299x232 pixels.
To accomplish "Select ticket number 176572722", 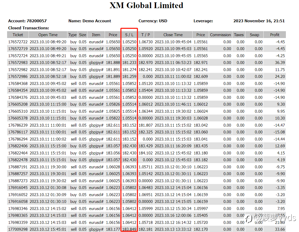I will tap(18, 42).
